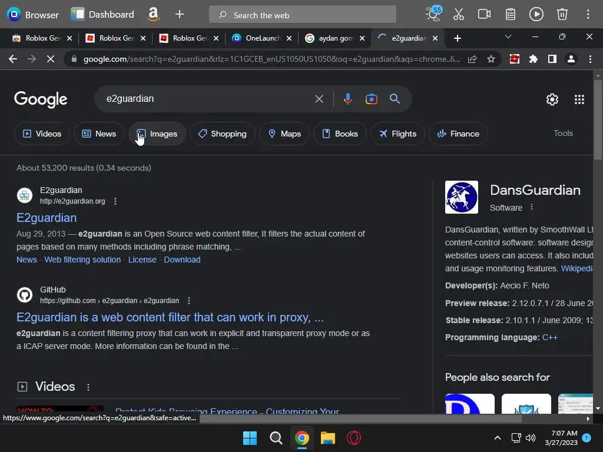The height and width of the screenshot is (452, 603).
Task: Open Videos section more options
Action: click(88, 387)
